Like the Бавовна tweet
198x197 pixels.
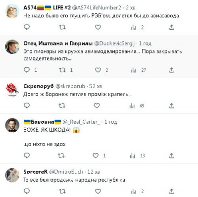coord(96,155)
